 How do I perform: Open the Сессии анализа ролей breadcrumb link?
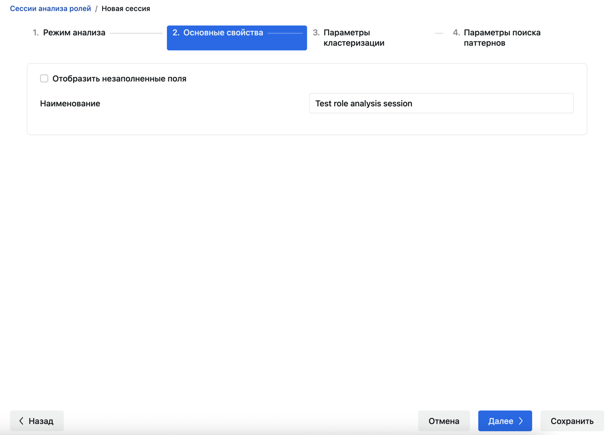[x=50, y=9]
